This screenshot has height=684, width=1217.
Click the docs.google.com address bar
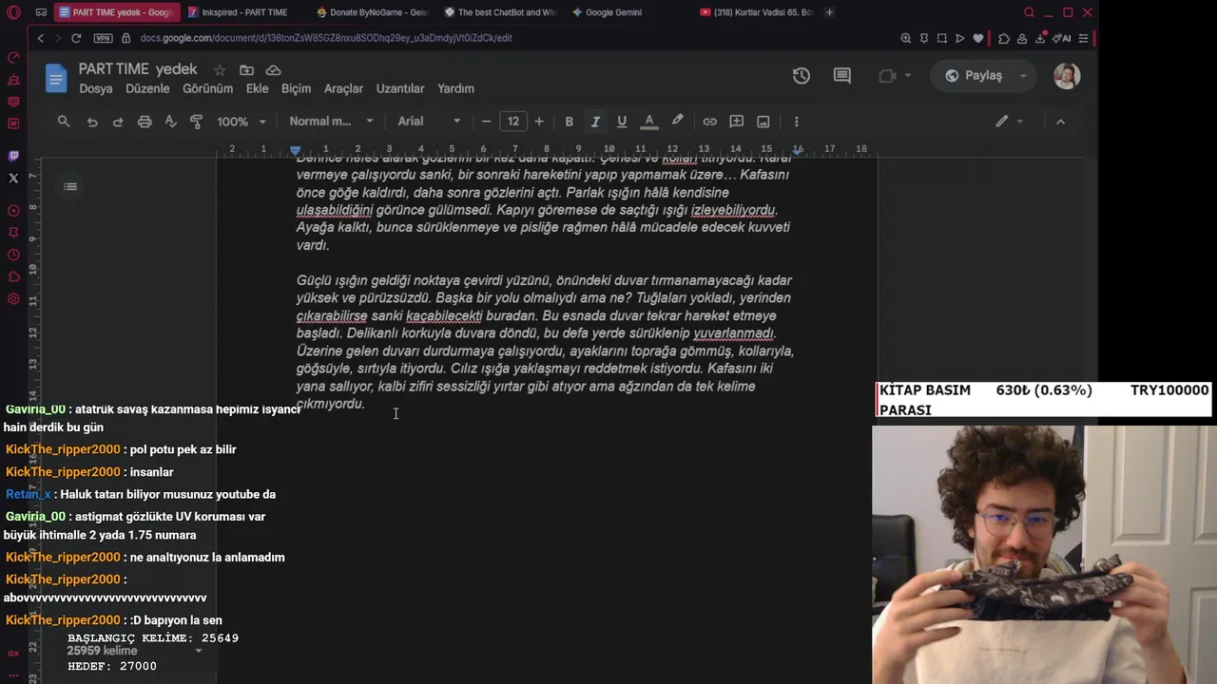[325, 38]
